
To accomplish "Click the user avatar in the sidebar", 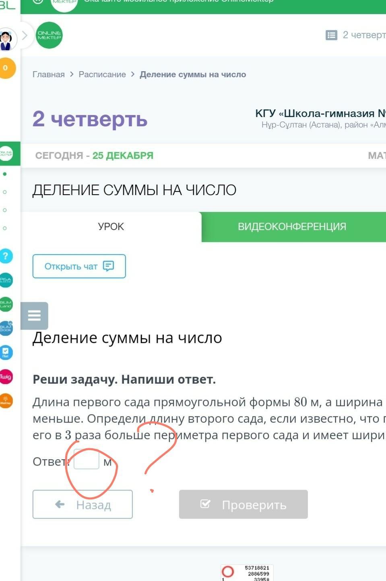I will [6, 40].
